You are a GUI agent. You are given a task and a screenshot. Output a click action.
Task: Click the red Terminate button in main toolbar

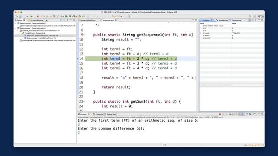(38, 16)
